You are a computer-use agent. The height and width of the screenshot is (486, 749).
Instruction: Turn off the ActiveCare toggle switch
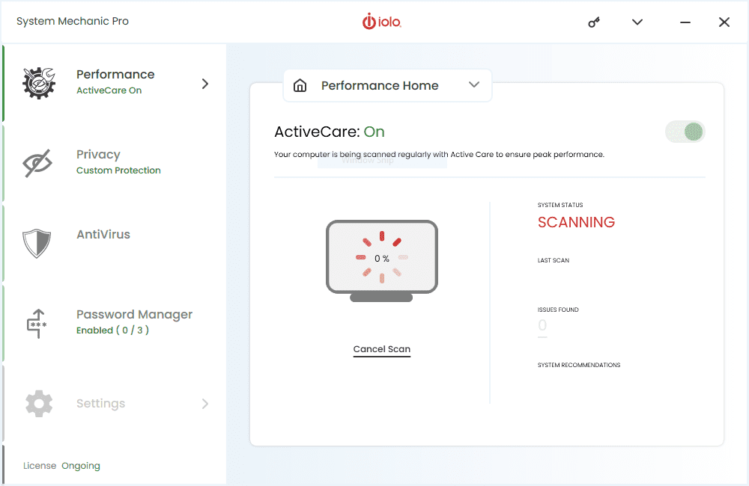[x=685, y=132]
